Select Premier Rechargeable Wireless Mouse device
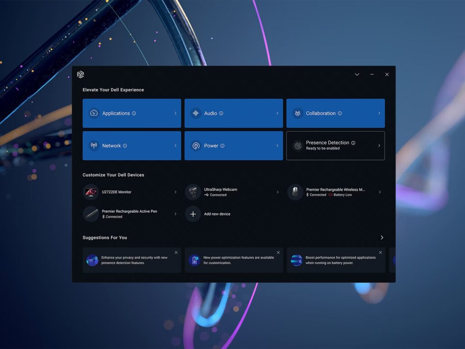Viewport: 465px width, 349px height. (x=335, y=192)
